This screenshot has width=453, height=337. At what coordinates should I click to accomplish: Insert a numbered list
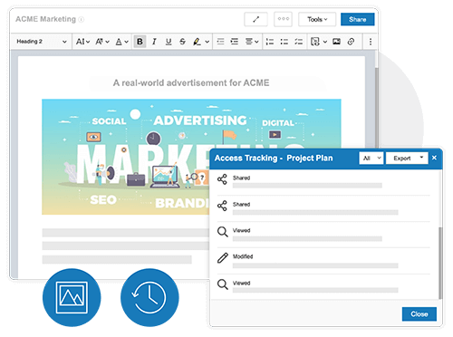[x=270, y=42]
